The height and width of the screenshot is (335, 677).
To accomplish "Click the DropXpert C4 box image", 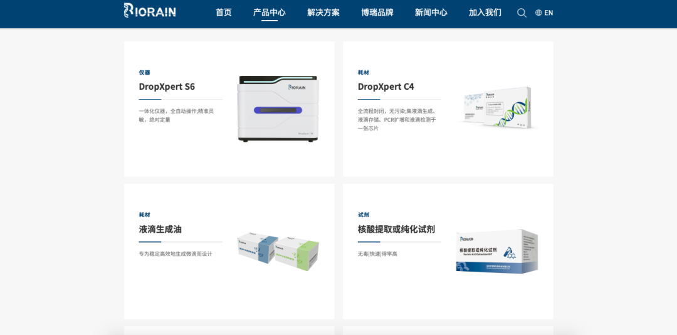I will (x=497, y=107).
